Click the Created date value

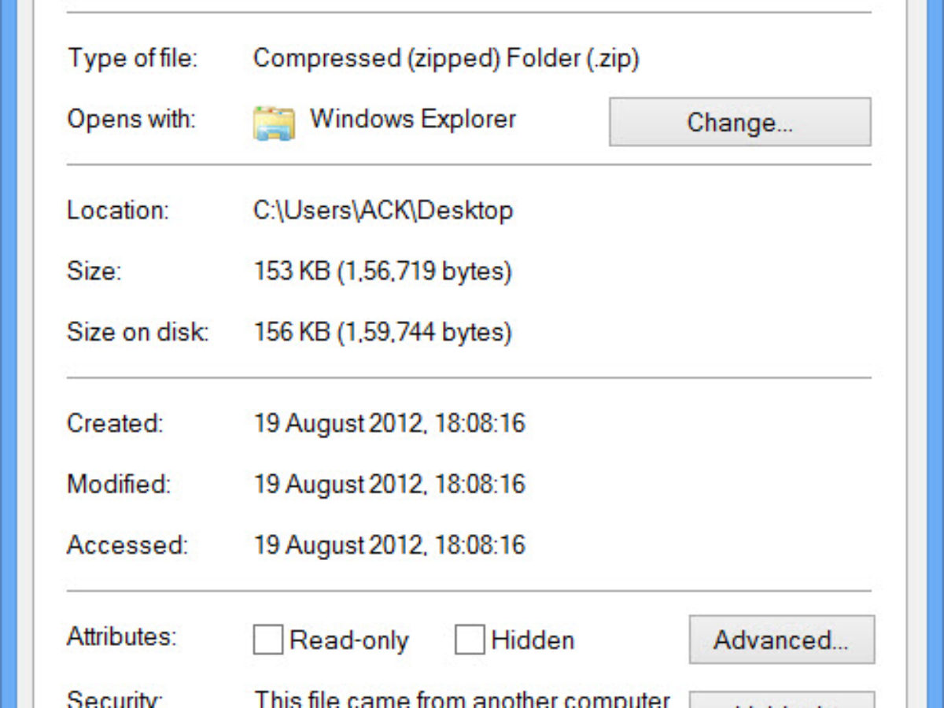click(x=389, y=423)
